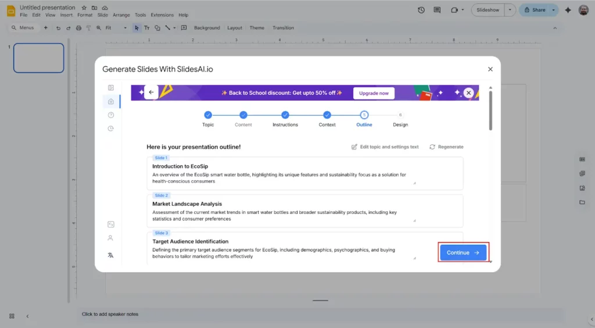The width and height of the screenshot is (595, 328).
Task: Dismiss the Back to School discount banner
Action: tap(468, 92)
